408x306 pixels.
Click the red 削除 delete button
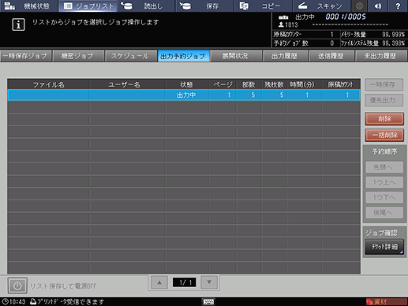point(384,119)
